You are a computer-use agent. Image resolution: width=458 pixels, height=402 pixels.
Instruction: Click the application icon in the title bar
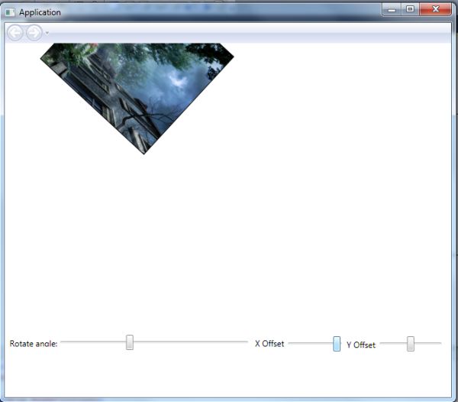10,12
